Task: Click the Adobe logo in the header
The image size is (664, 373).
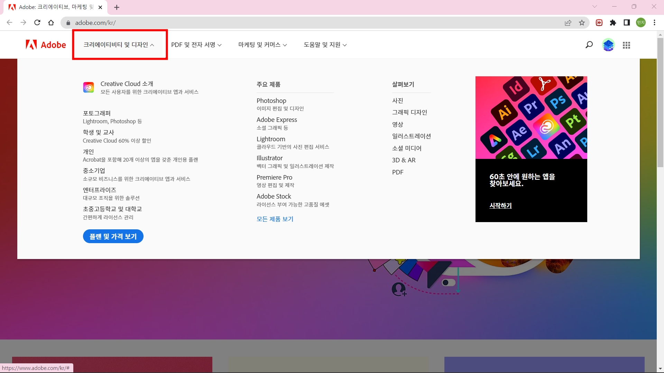Action: pyautogui.click(x=46, y=45)
